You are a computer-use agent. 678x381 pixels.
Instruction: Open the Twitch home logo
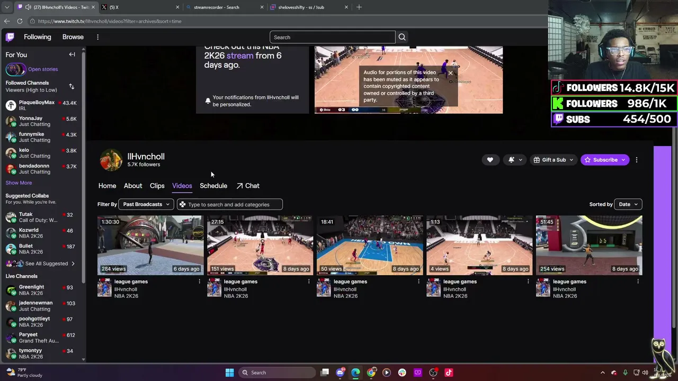coord(10,37)
